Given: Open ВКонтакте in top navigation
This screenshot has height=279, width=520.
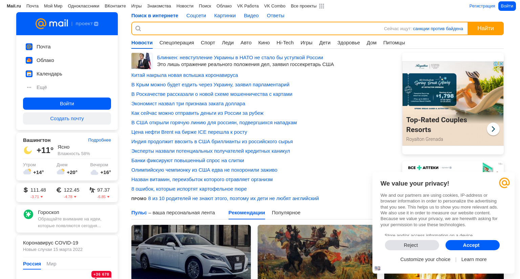Looking at the screenshot, I should click(x=115, y=6).
